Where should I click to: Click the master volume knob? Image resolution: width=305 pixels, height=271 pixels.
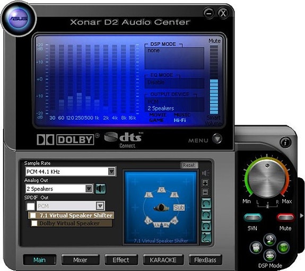[x=267, y=179]
